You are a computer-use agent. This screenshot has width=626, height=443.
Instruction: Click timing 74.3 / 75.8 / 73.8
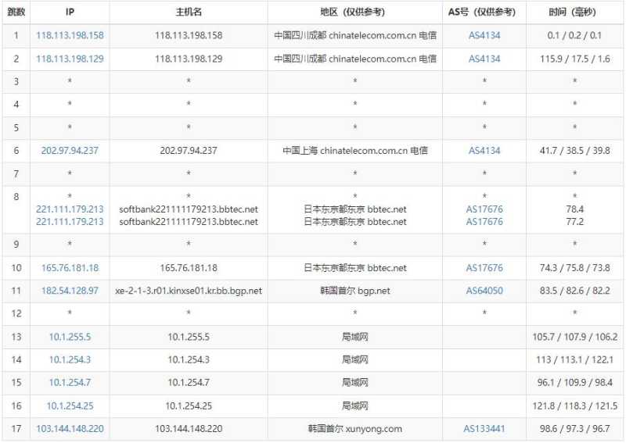tap(574, 268)
